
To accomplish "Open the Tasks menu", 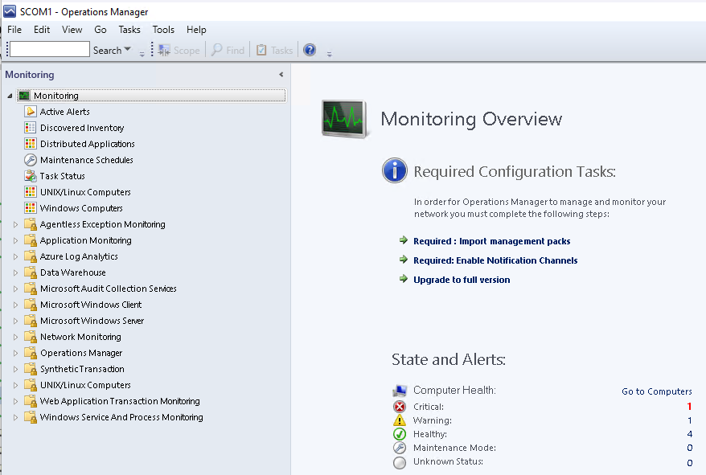I will tap(129, 30).
